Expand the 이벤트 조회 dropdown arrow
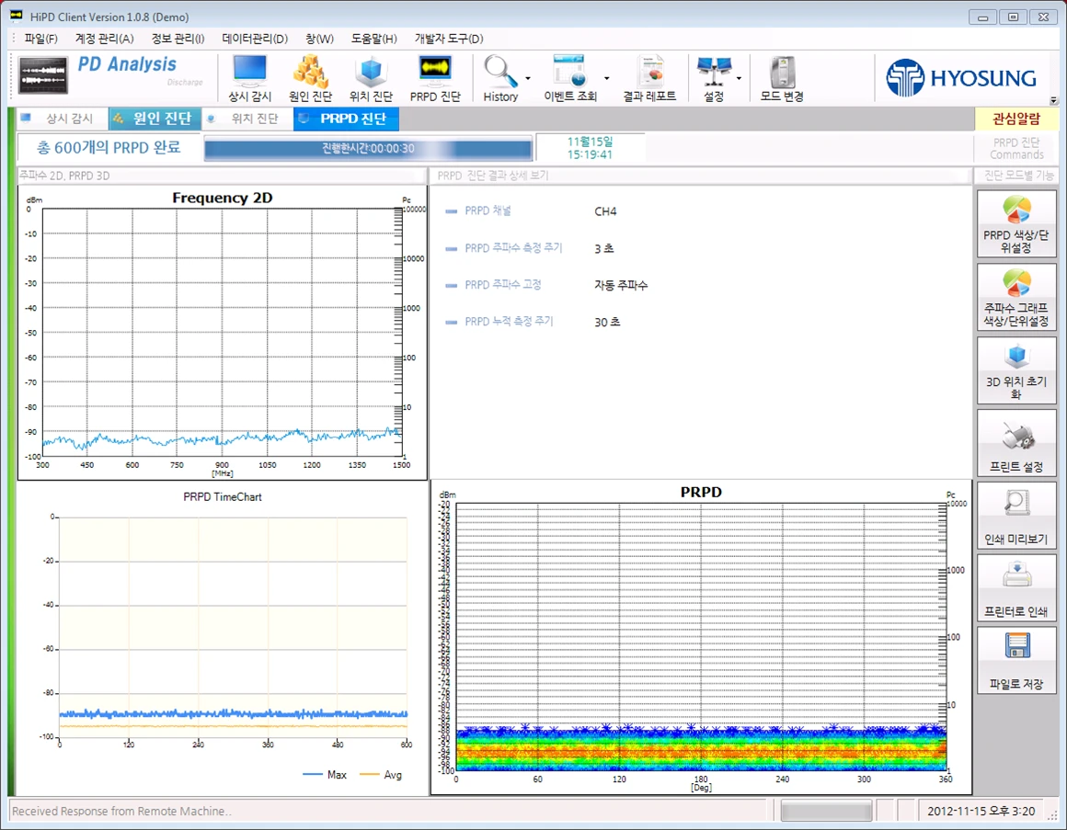 click(x=606, y=78)
